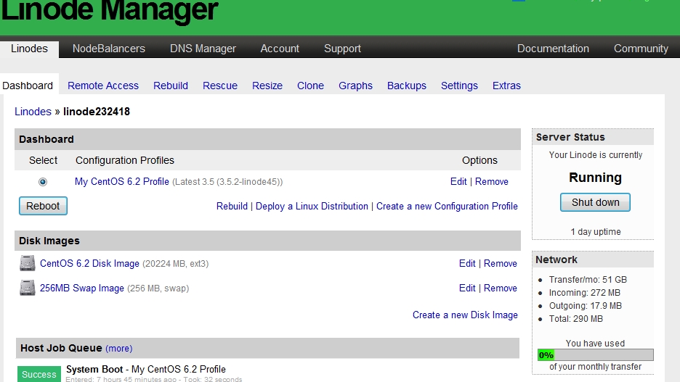Click the linode232418 breadcrumb text
This screenshot has width=680, height=382.
97,112
